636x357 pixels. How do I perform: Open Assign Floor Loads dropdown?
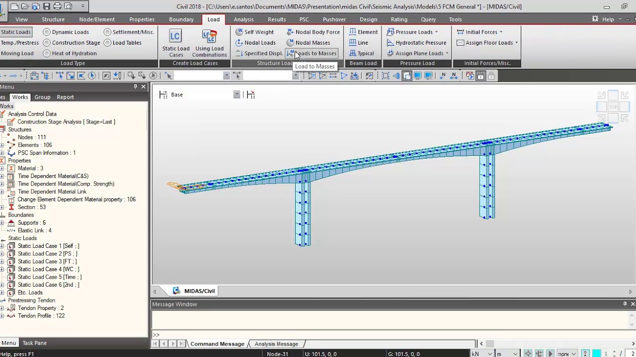(x=487, y=43)
